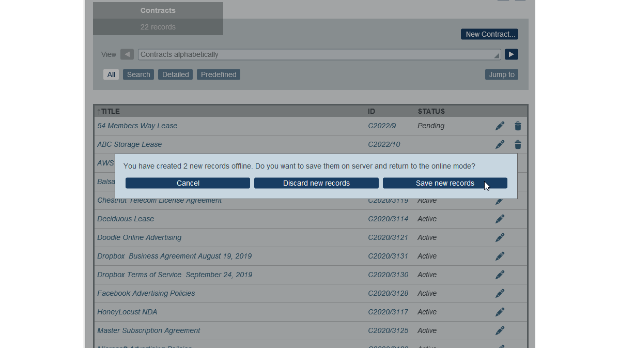Click trash icon for ABC Storage Lease
Screen dimensions: 619x348
[x=518, y=145]
